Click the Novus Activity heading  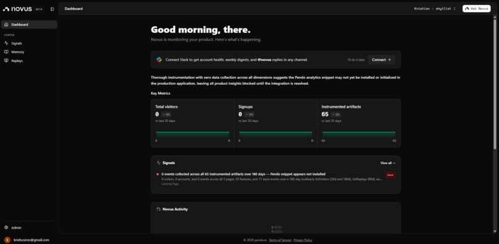pos(175,209)
